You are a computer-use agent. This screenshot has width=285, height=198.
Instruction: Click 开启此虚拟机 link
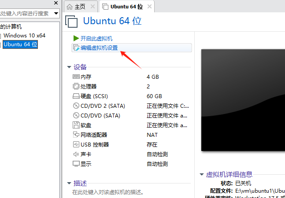pos(96,38)
